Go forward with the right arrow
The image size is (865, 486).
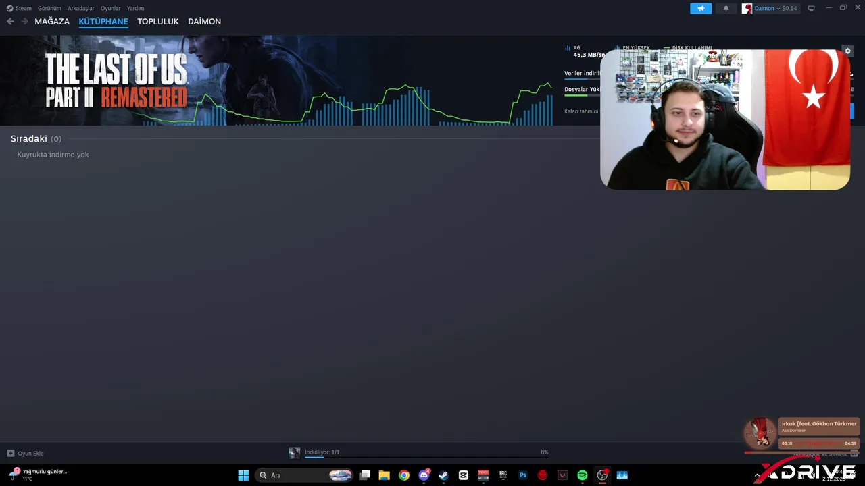coord(24,22)
